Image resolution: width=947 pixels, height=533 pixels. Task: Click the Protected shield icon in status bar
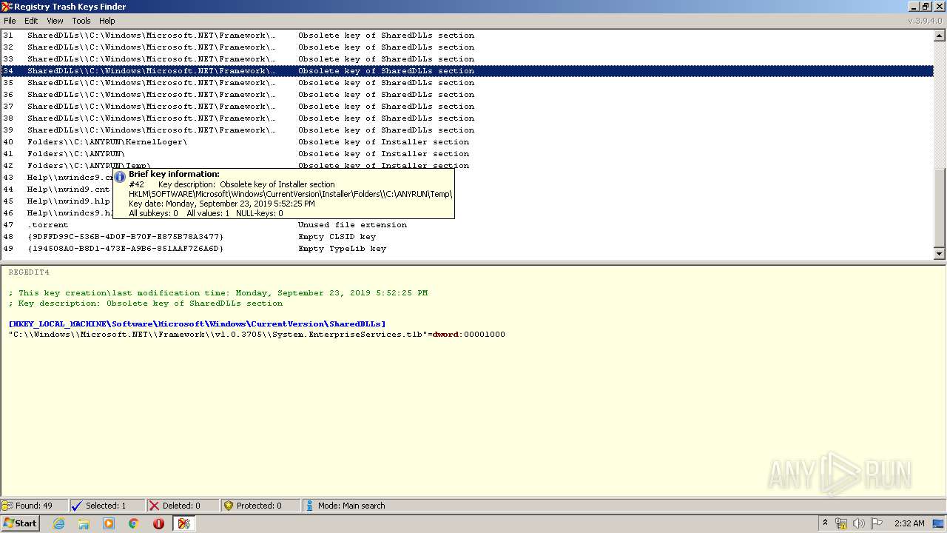tap(229, 506)
